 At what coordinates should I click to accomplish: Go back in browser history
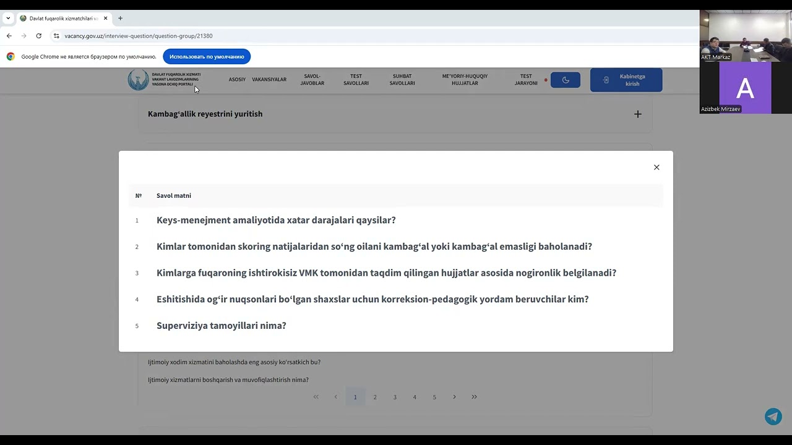(x=9, y=36)
